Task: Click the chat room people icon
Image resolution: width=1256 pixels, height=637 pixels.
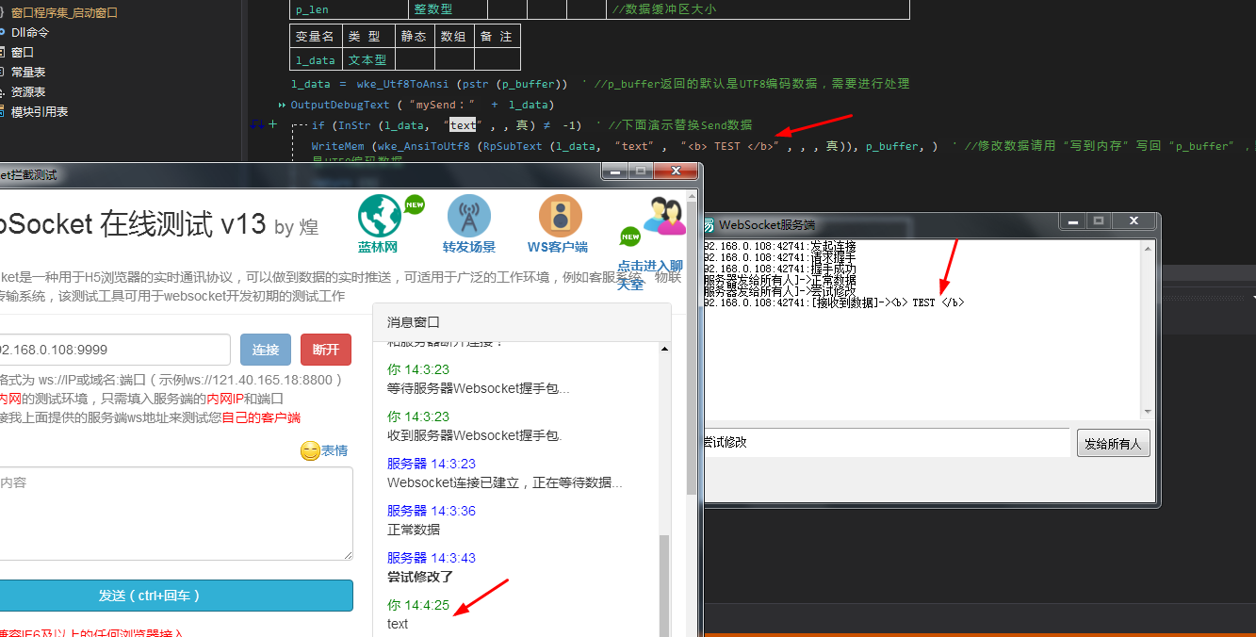Action: [664, 216]
